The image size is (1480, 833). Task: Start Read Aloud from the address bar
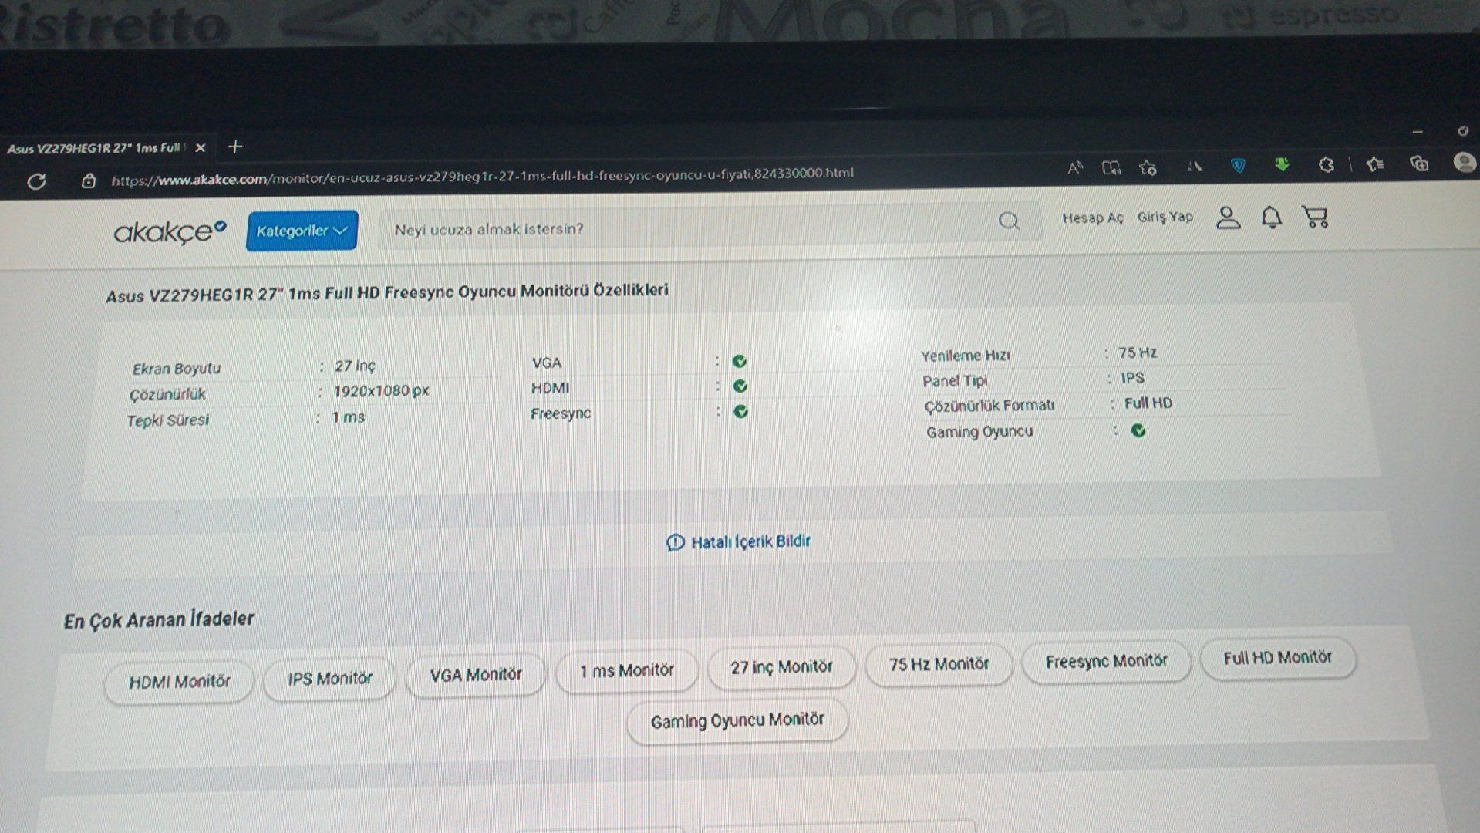point(1074,167)
